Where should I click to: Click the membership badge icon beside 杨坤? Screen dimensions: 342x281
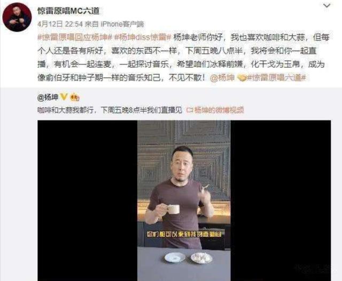tap(74, 97)
